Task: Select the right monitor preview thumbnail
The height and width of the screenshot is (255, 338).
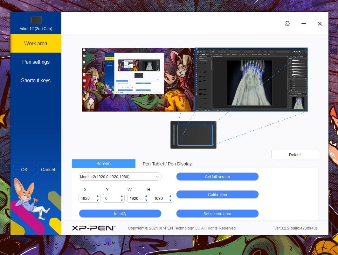Action: tap(251, 80)
